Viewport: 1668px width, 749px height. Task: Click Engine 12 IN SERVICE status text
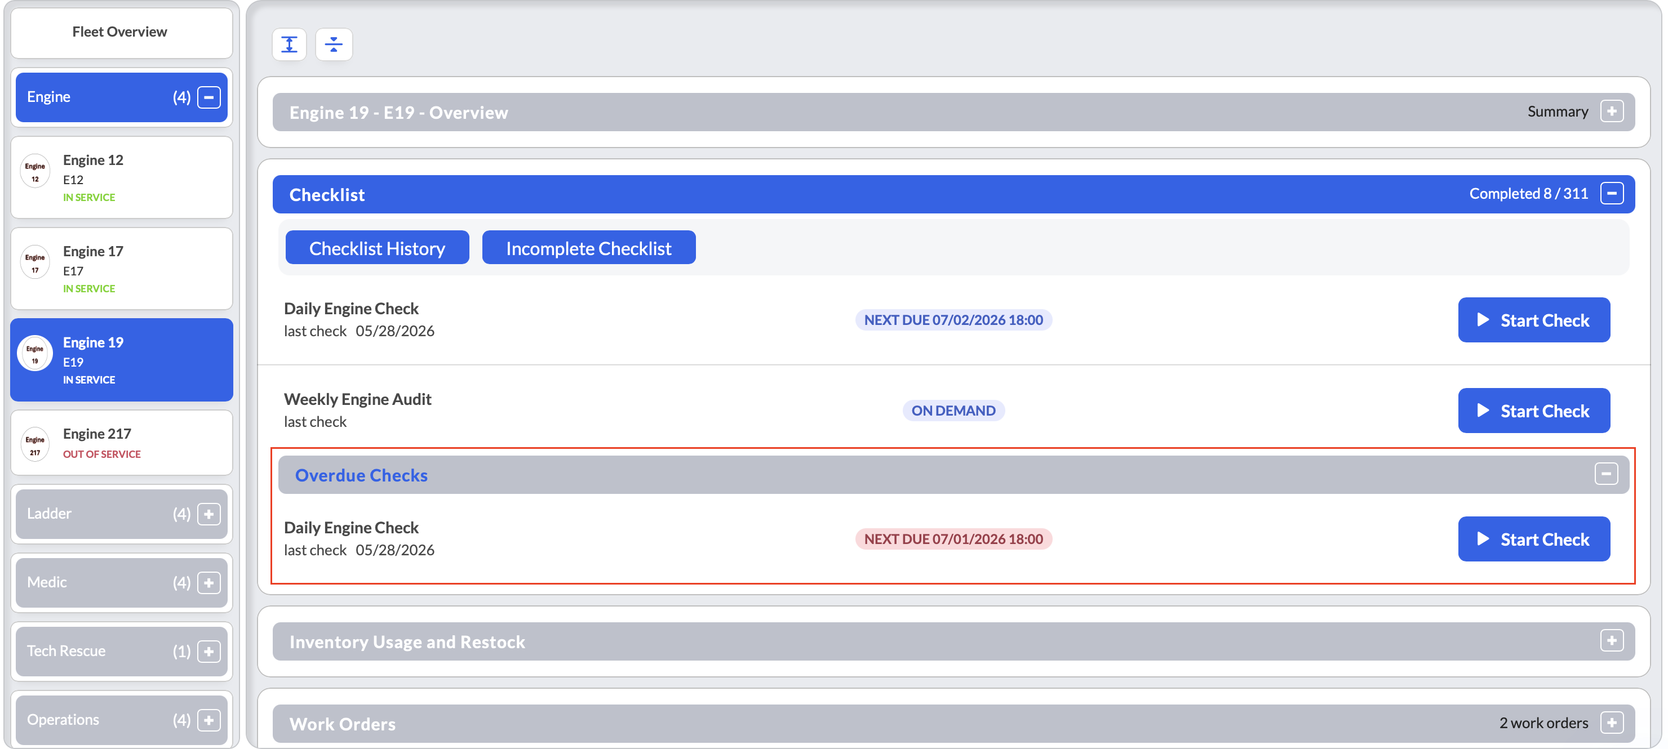tap(88, 198)
